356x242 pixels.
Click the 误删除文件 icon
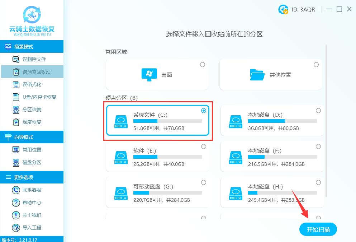pos(16,59)
